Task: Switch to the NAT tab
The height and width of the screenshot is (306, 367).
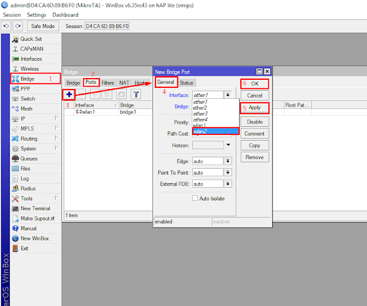Action: pyautogui.click(x=124, y=83)
